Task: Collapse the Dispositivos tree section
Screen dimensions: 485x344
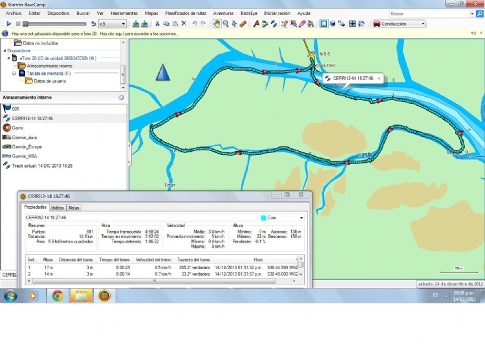Action: pos(5,50)
